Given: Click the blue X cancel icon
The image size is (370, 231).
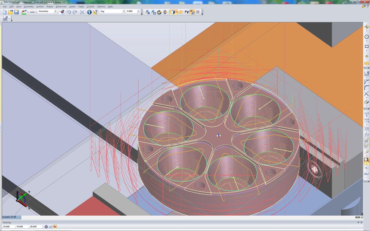Looking at the screenshot, I should pyautogui.click(x=82, y=12).
